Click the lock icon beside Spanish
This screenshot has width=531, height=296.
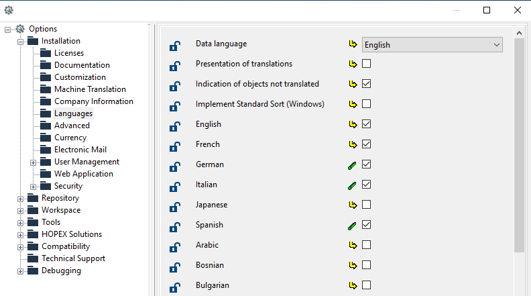coord(175,227)
